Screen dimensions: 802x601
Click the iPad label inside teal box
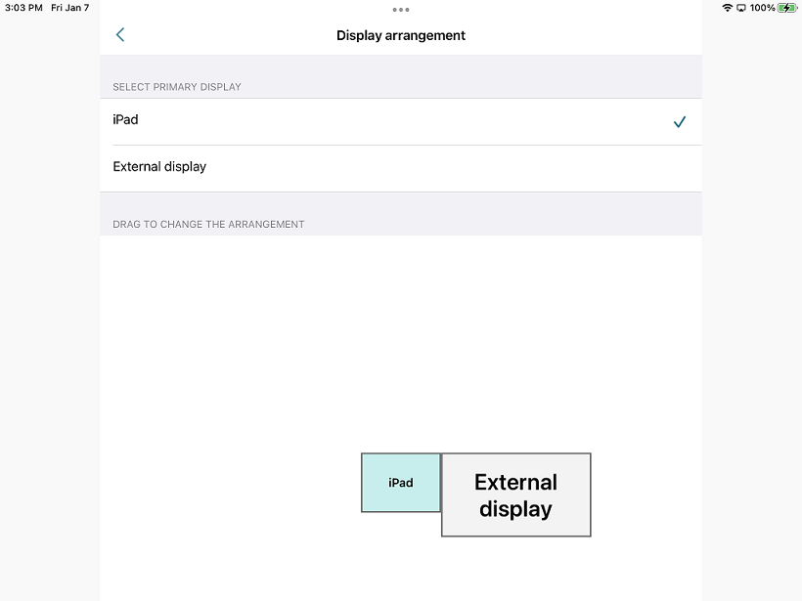click(401, 483)
